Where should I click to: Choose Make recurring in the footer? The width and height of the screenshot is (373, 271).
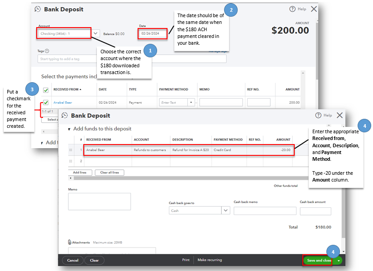coord(210,260)
